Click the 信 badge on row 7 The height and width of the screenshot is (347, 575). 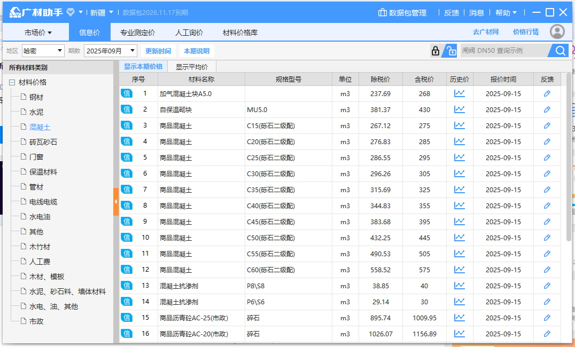click(127, 190)
